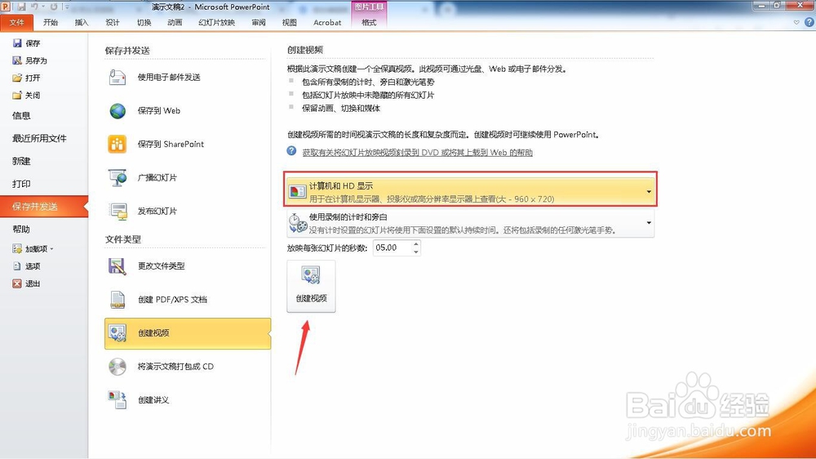Click the blue help question mark icon beside the DVD link

click(291, 151)
